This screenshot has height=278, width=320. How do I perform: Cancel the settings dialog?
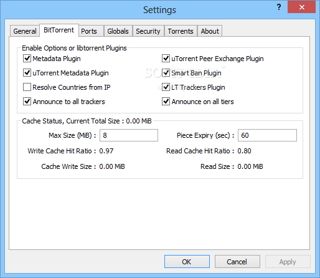click(x=237, y=262)
